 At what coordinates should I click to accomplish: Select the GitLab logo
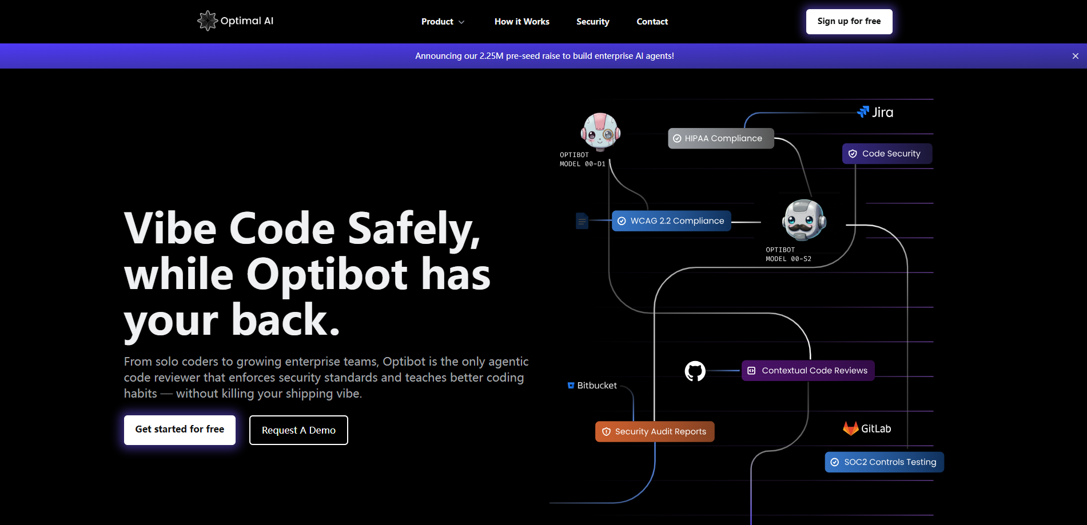coord(867,428)
